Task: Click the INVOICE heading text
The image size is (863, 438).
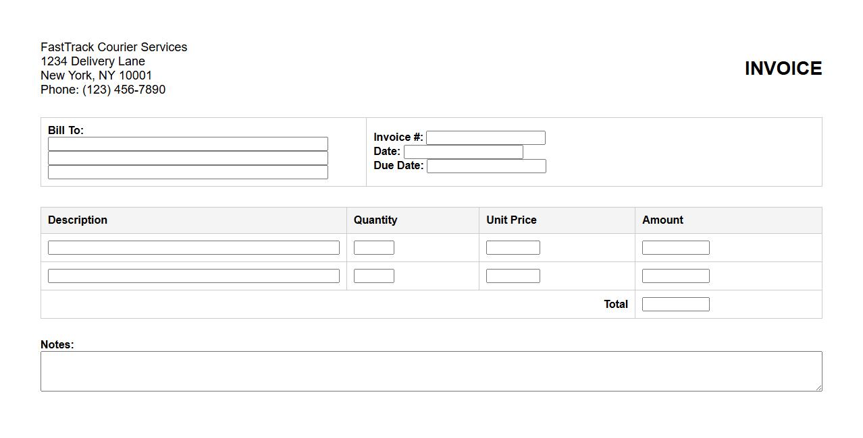Action: coord(783,69)
